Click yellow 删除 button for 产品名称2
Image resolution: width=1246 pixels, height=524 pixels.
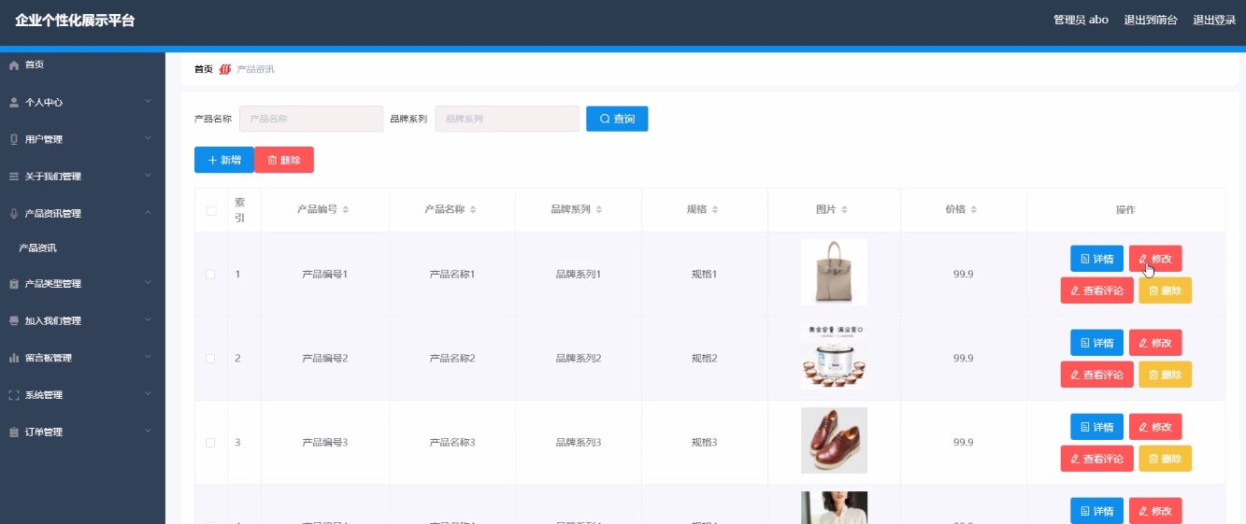[1166, 375]
